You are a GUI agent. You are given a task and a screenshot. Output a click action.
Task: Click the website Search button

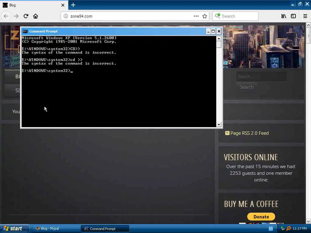246,87
